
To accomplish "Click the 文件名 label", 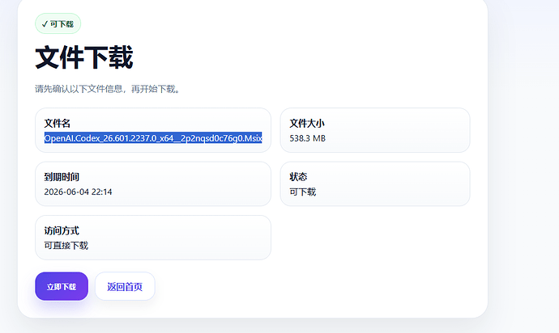I will pos(57,124).
